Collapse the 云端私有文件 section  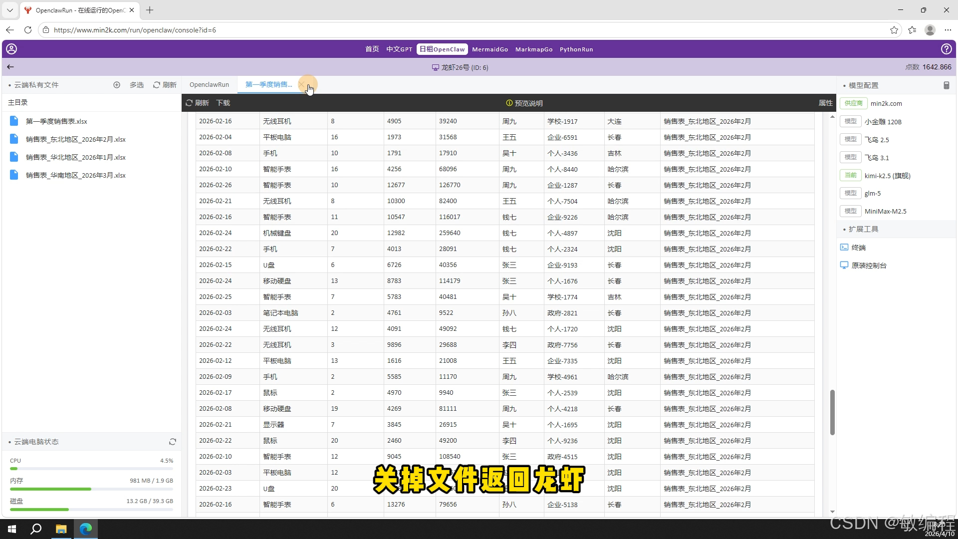pyautogui.click(x=36, y=85)
